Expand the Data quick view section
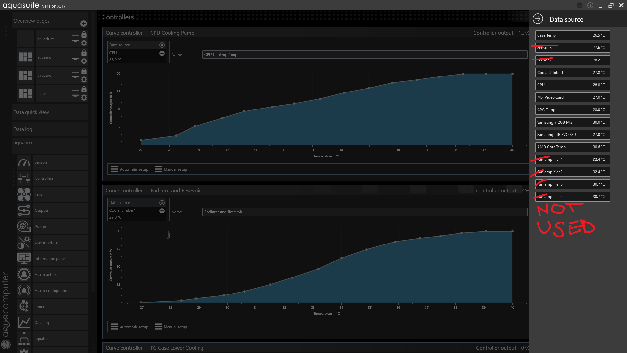Screen dimensions: 627x353 pos(50,112)
